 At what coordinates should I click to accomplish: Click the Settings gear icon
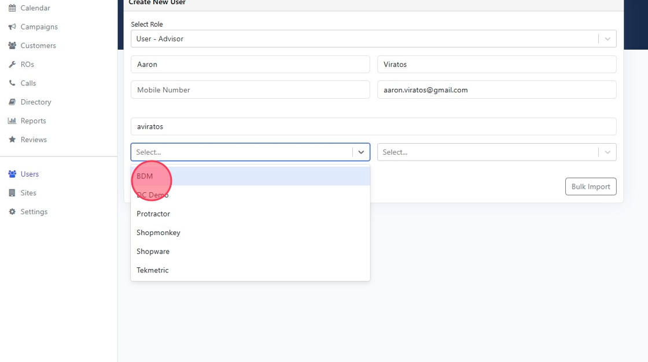click(12, 211)
